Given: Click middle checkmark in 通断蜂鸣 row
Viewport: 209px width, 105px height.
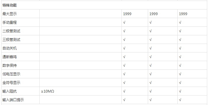Looking at the screenshot, I should [x=150, y=57].
